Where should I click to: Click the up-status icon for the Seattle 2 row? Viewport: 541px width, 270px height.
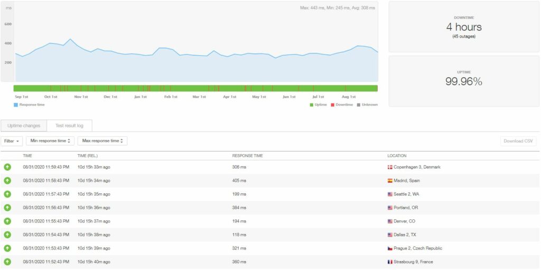(x=7, y=194)
